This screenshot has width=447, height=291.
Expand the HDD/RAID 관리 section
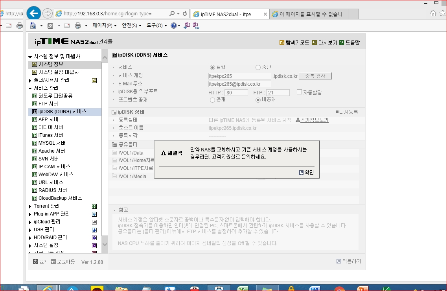(30, 238)
